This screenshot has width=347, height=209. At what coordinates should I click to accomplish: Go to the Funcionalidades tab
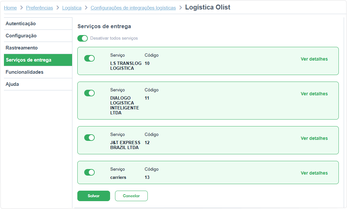pyautogui.click(x=25, y=72)
